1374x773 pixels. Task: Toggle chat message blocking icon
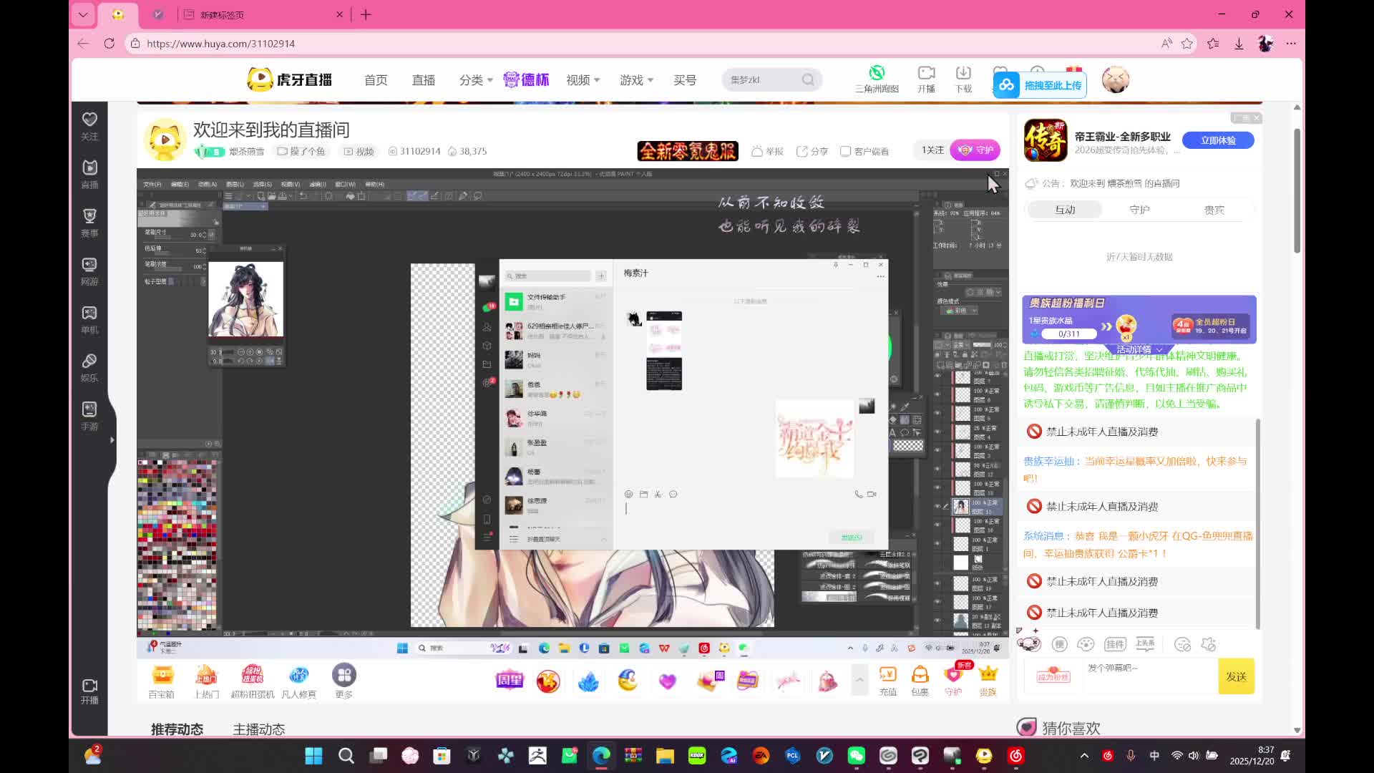pyautogui.click(x=1182, y=644)
